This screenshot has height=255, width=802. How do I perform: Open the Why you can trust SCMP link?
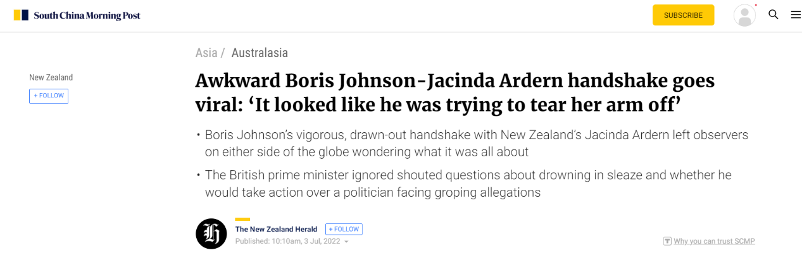[714, 241]
